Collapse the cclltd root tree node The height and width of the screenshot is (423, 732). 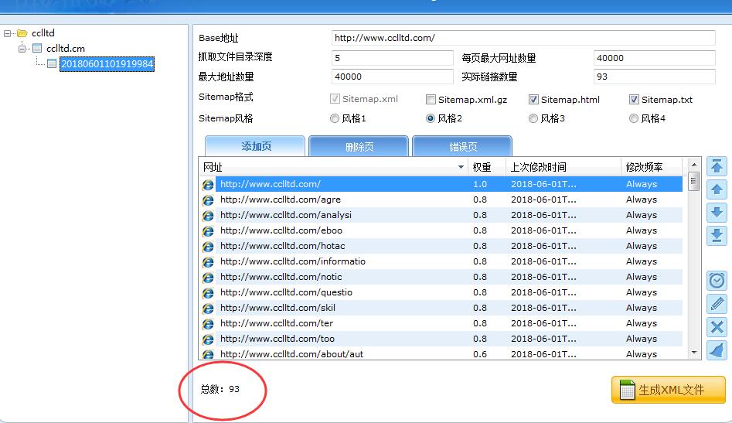click(7, 33)
